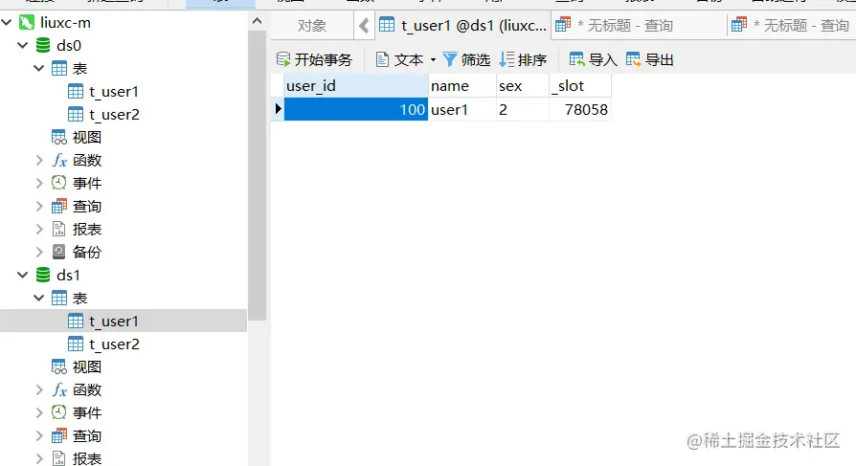Click the sex column header
This screenshot has height=466, width=856.
tap(523, 86)
